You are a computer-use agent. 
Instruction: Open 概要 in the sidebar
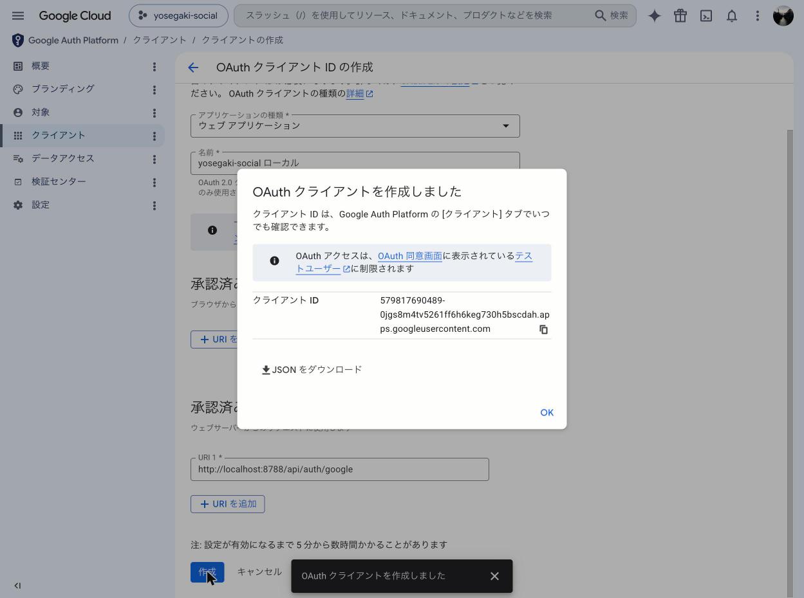(41, 66)
